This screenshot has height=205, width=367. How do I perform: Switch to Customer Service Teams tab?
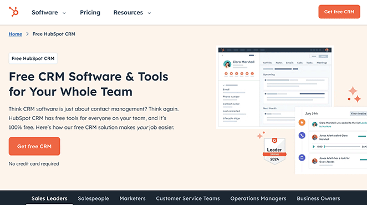(x=188, y=198)
